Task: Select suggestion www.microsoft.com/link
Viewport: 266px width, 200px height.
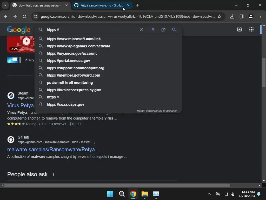Action: point(108,39)
